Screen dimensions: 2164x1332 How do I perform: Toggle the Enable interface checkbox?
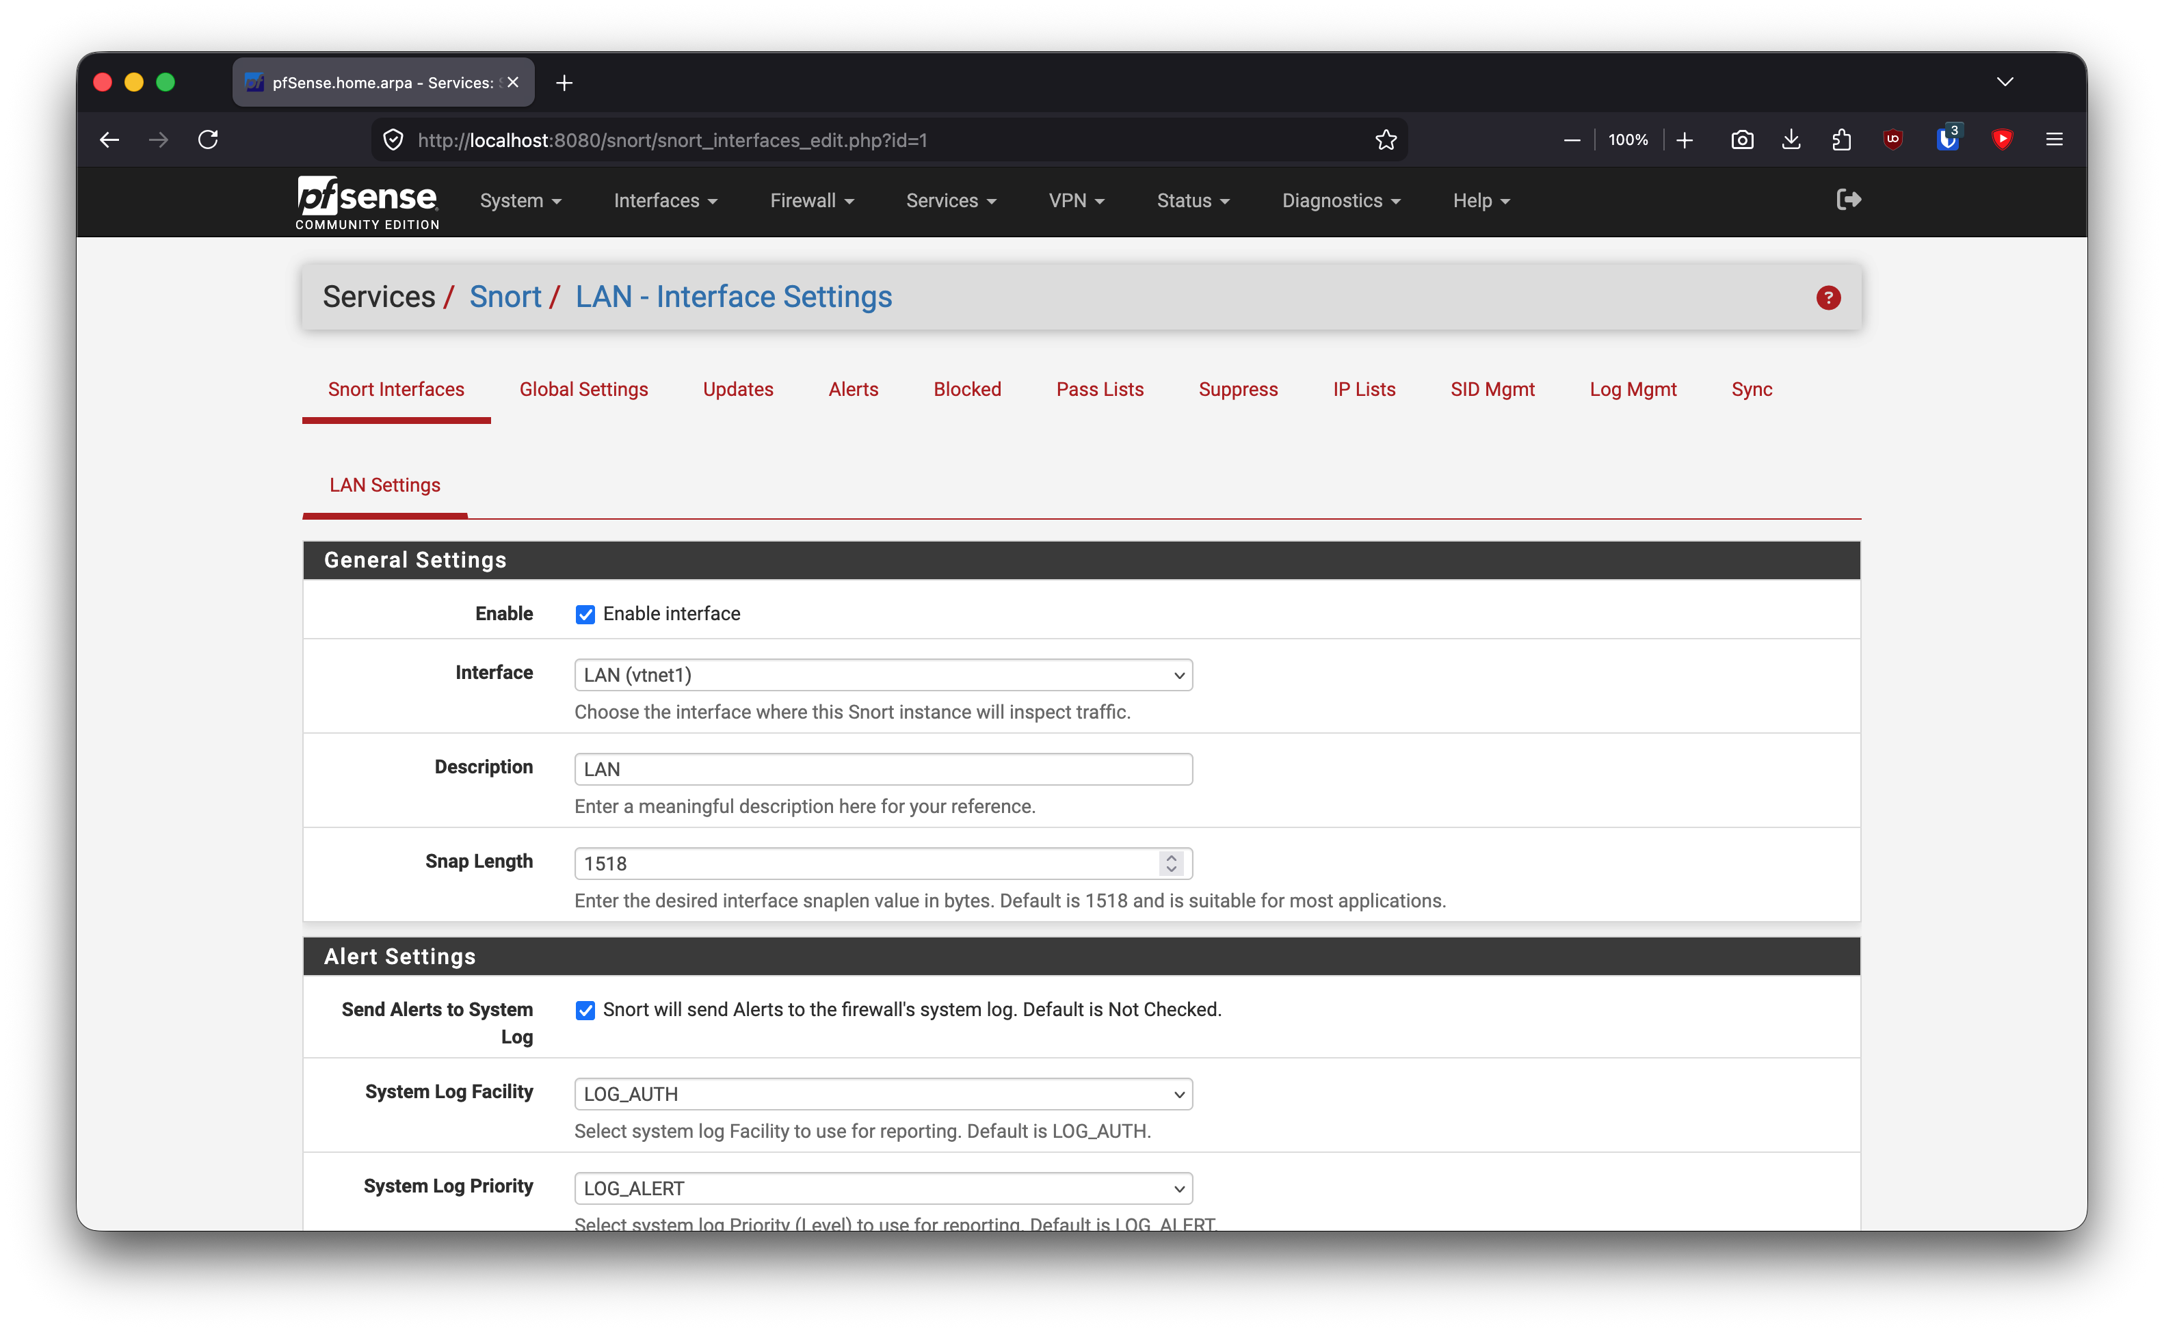(585, 614)
